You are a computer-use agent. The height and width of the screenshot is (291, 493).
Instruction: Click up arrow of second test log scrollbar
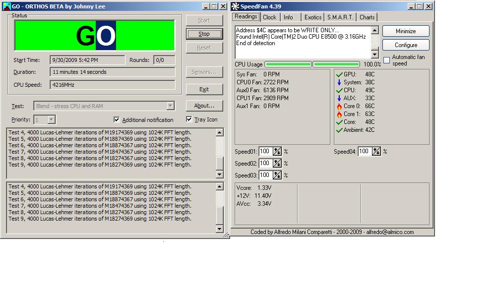pyautogui.click(x=220, y=186)
